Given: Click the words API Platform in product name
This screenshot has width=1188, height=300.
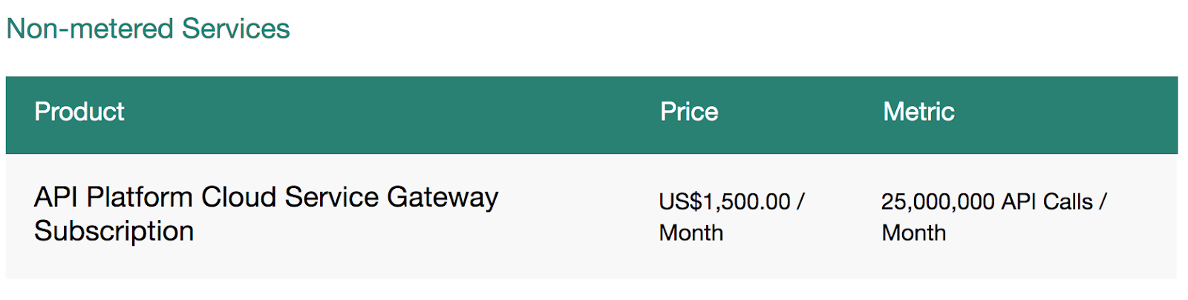Looking at the screenshot, I should pyautogui.click(x=114, y=197).
